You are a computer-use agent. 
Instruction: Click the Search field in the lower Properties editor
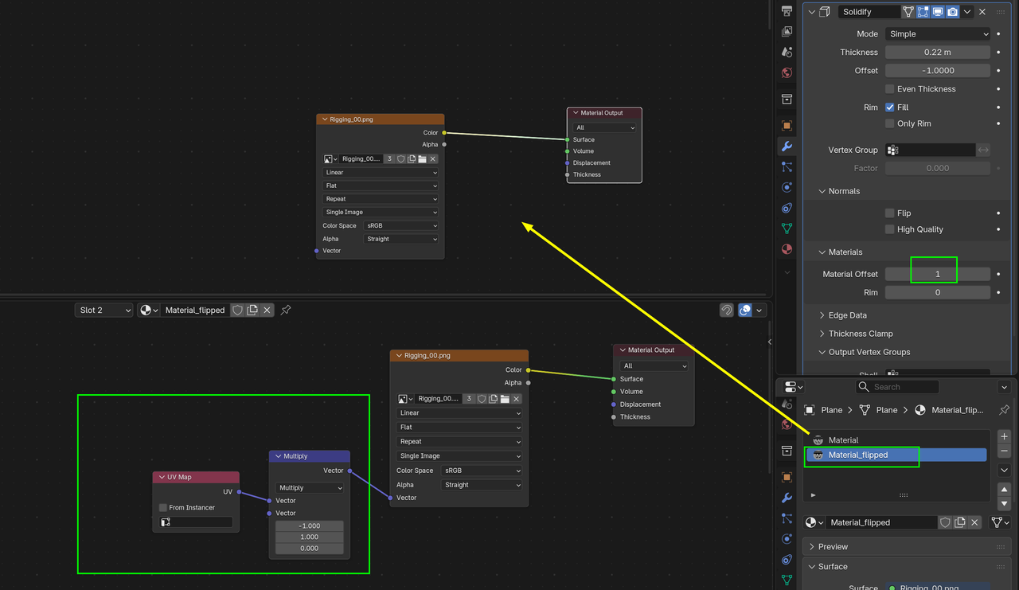pos(897,387)
